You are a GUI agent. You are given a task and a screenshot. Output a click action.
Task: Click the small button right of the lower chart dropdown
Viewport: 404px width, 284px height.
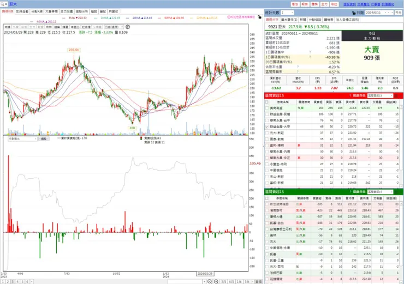pyautogui.click(x=44, y=138)
